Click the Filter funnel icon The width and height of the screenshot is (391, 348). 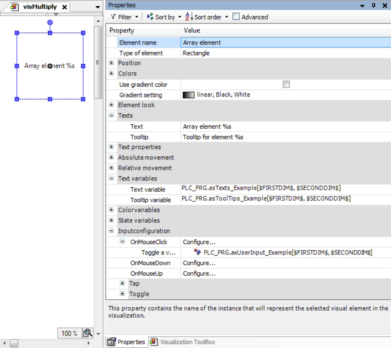coord(113,17)
